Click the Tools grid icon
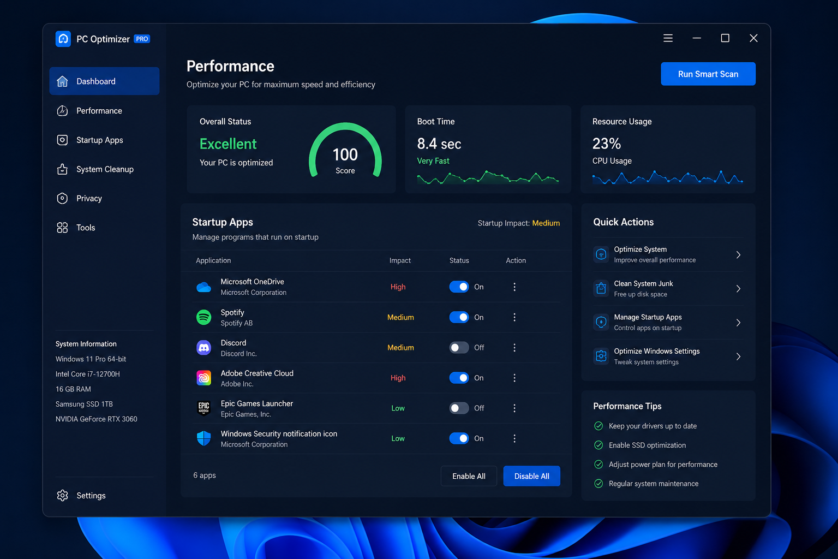 [x=63, y=228]
